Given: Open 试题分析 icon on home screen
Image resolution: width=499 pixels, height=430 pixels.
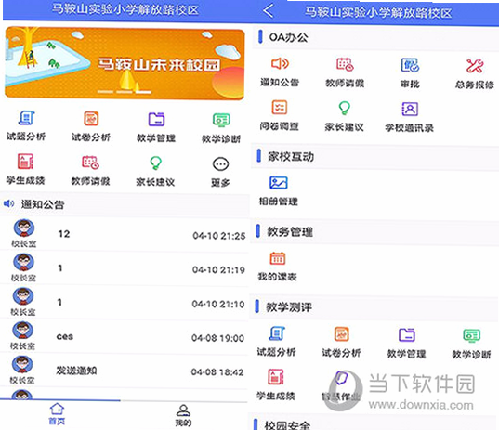Looking at the screenshot, I should coord(26,118).
